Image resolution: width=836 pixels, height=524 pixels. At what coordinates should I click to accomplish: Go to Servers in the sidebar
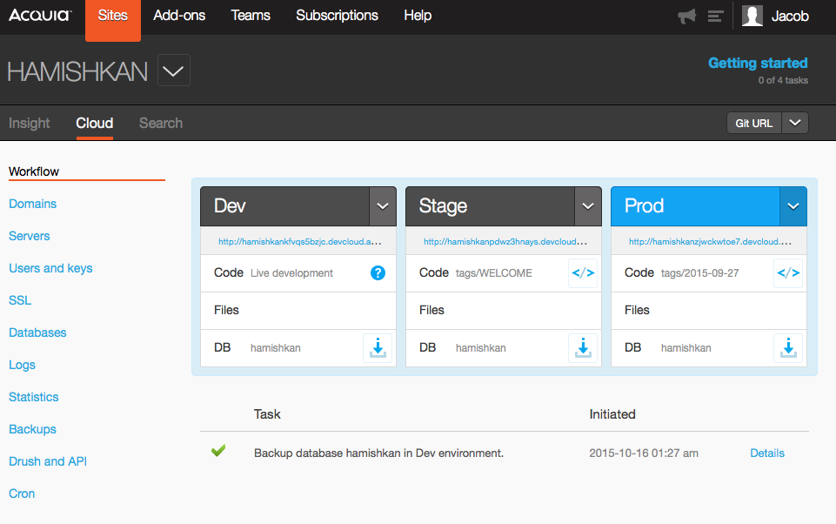click(30, 236)
